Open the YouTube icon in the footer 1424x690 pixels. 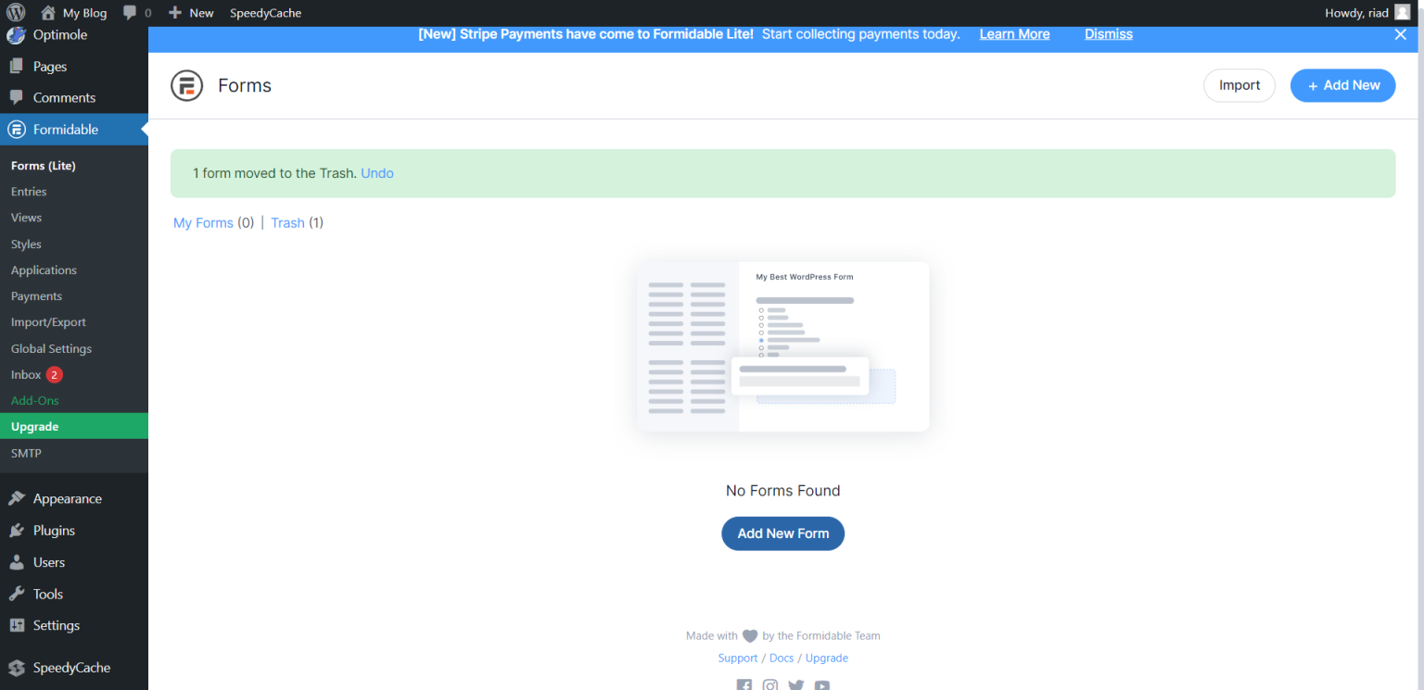click(x=822, y=684)
